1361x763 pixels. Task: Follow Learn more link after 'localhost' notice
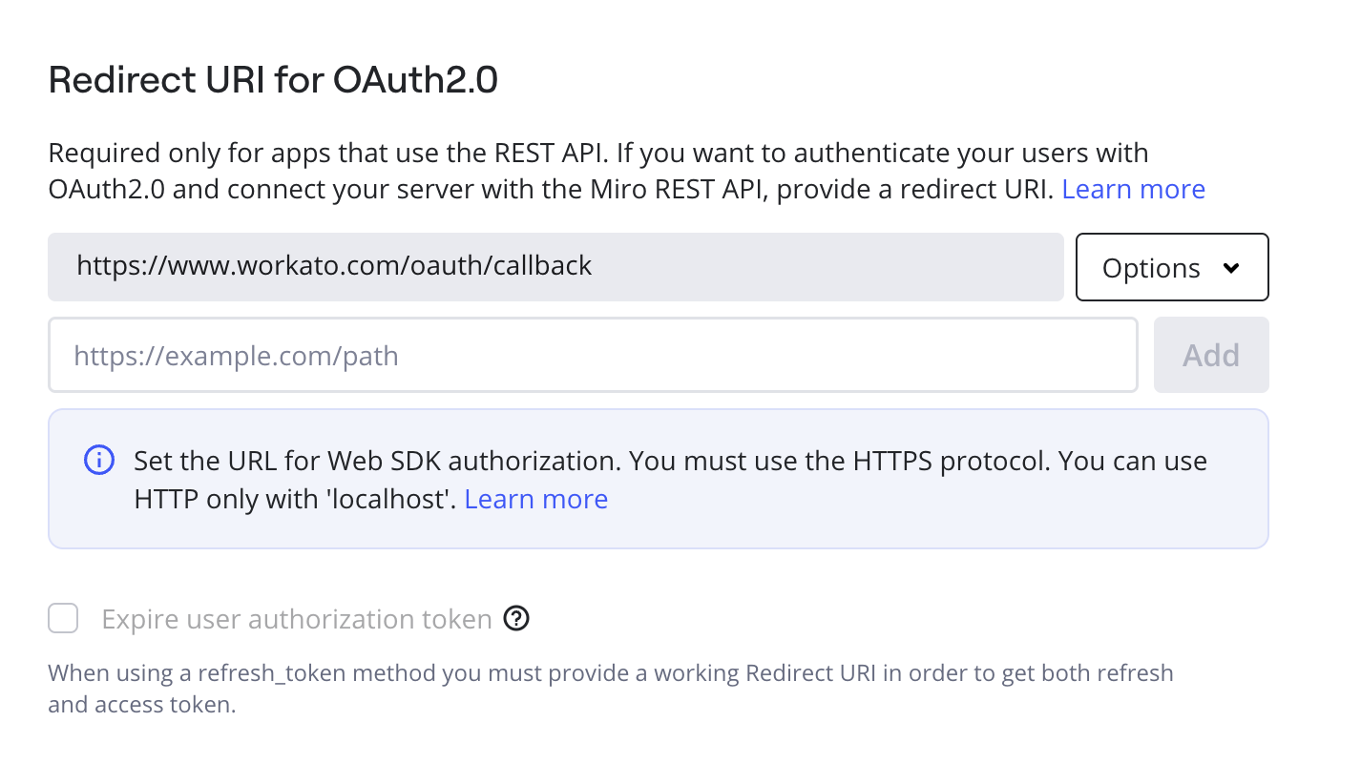535,499
